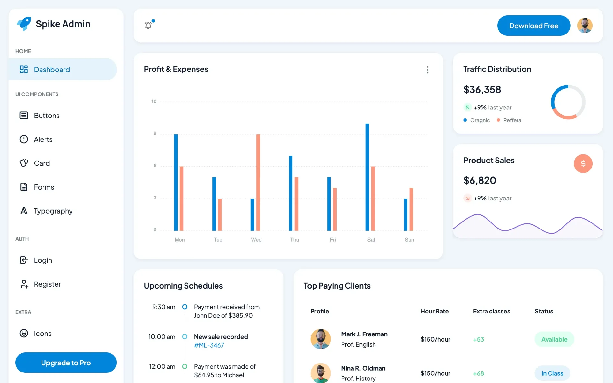Go to the Login menu item
Viewport: 613px width, 383px height.
coord(43,260)
